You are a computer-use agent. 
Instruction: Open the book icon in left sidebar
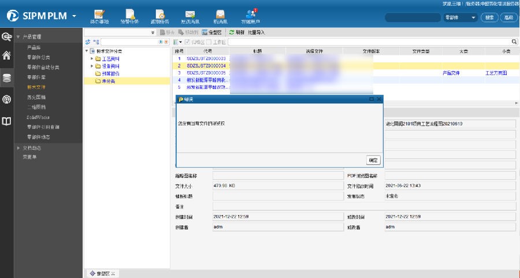click(x=7, y=121)
